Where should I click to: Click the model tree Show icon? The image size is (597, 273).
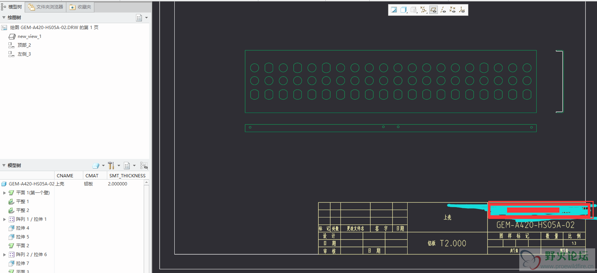(x=96, y=166)
